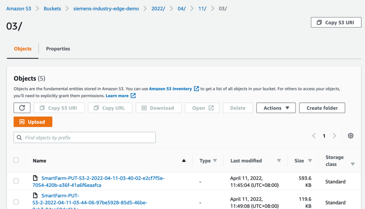Image resolution: width=365 pixels, height=209 pixels.
Task: Click the Download button
Action: pos(159,108)
